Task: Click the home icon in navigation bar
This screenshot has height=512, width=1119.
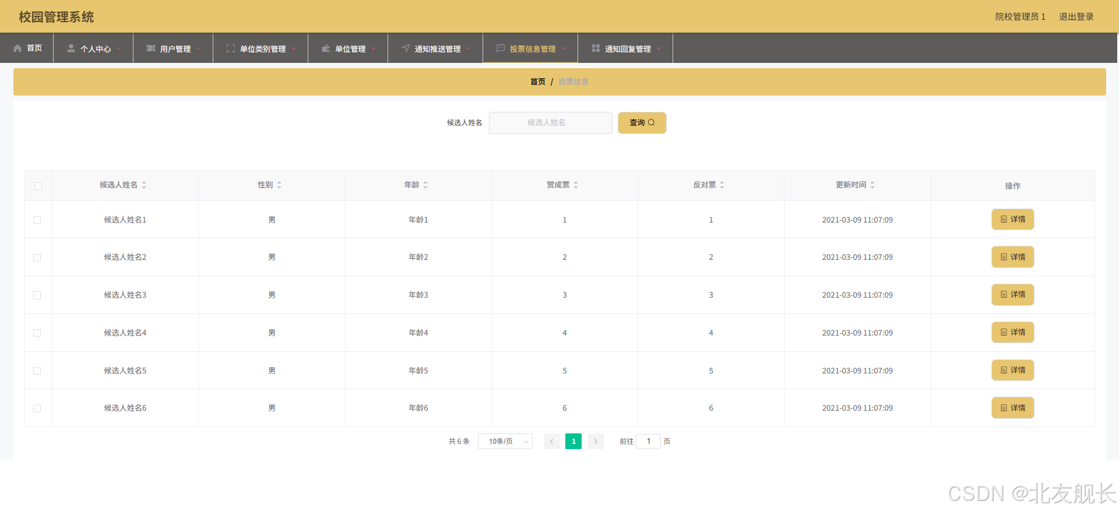Action: coord(17,48)
